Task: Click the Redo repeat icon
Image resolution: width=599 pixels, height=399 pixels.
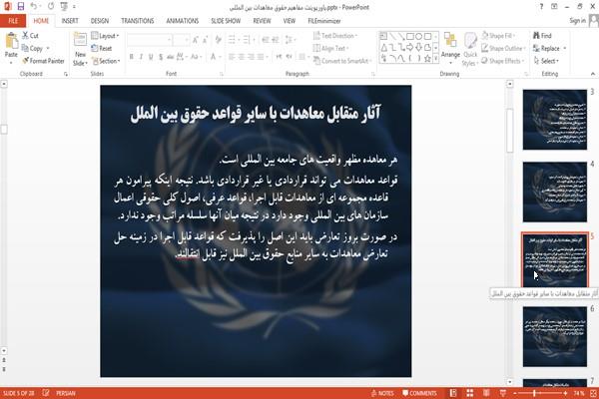Action: coord(51,7)
